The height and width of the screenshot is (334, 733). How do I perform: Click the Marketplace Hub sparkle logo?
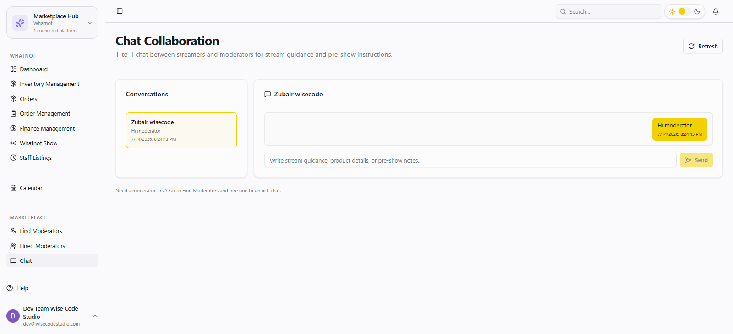[20, 23]
